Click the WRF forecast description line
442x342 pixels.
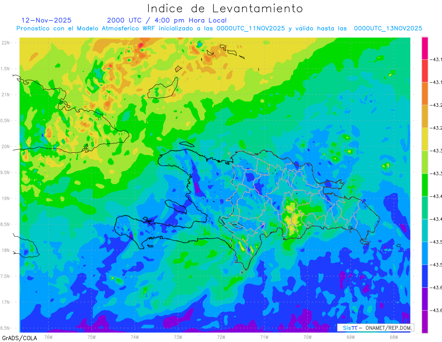(x=219, y=28)
